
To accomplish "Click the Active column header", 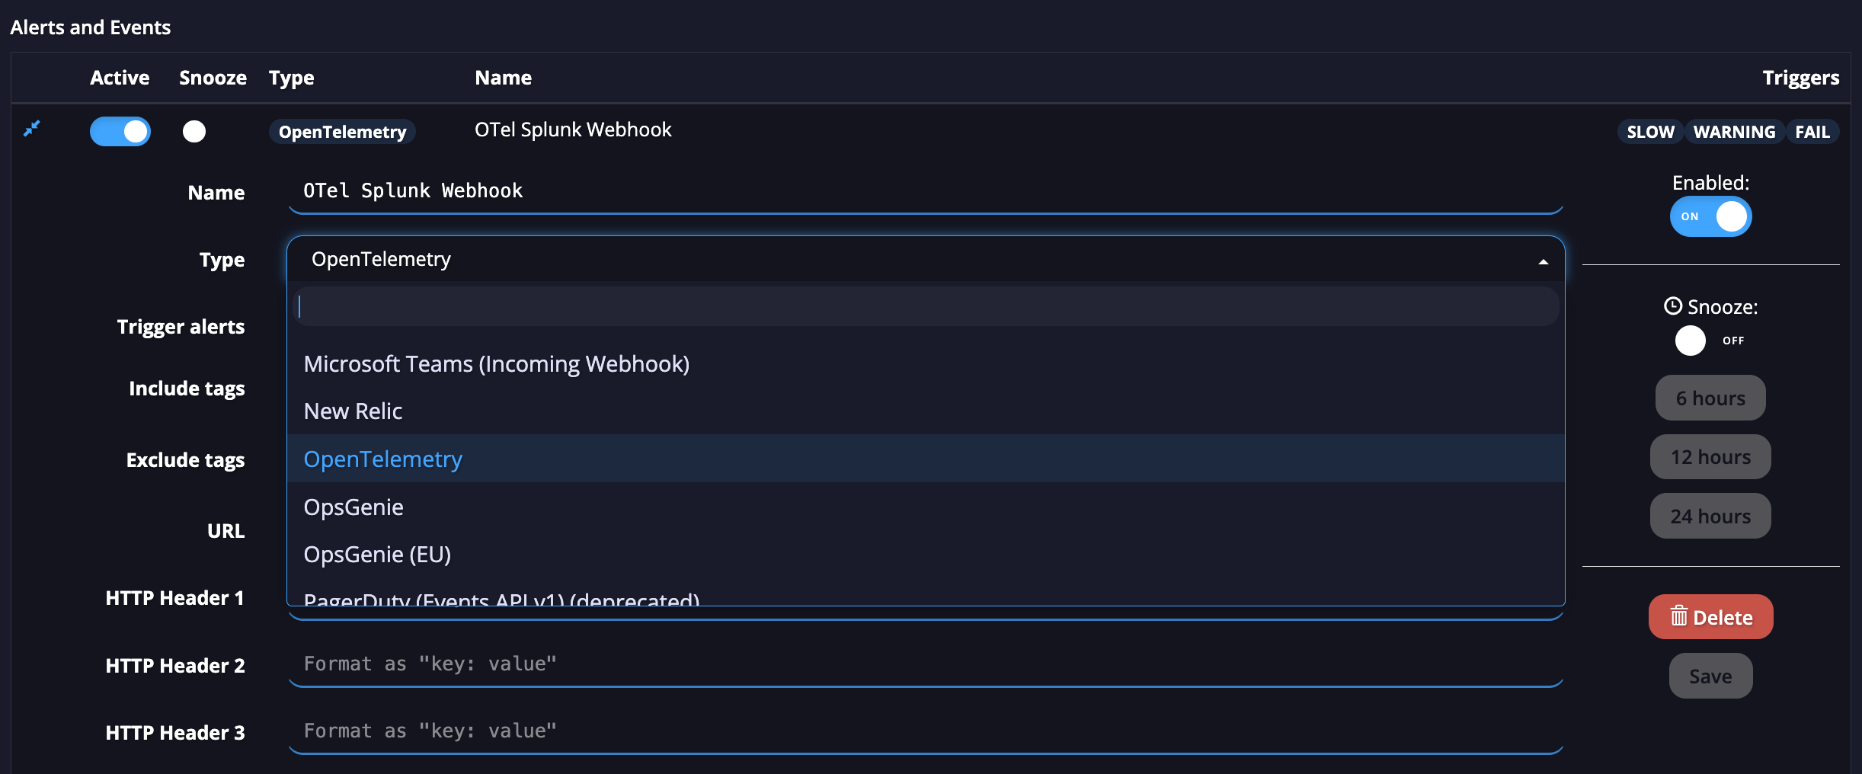I will pos(120,78).
